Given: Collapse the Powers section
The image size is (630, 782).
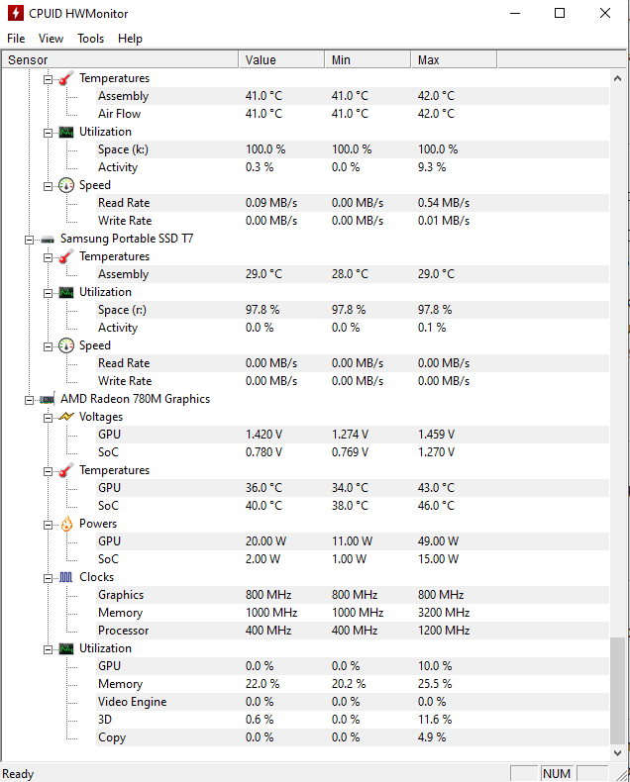Looking at the screenshot, I should tap(48, 525).
